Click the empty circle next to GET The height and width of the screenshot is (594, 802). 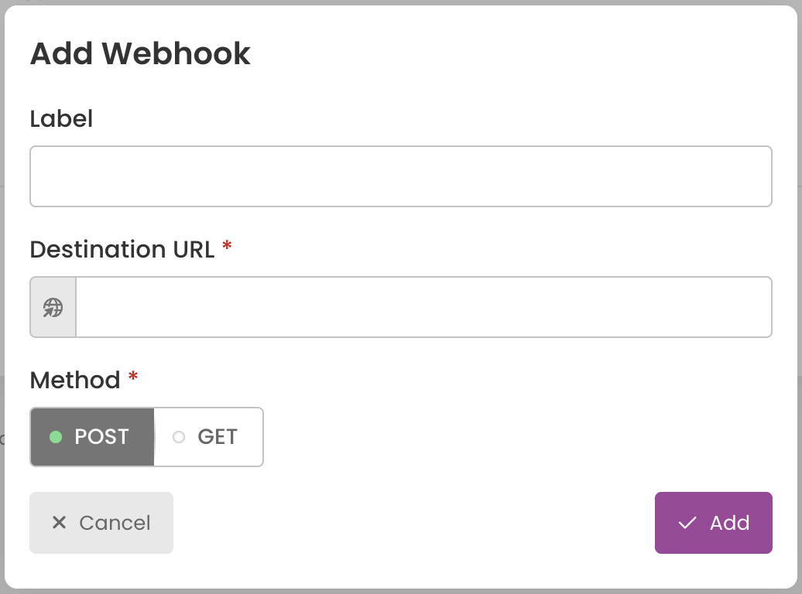[179, 437]
